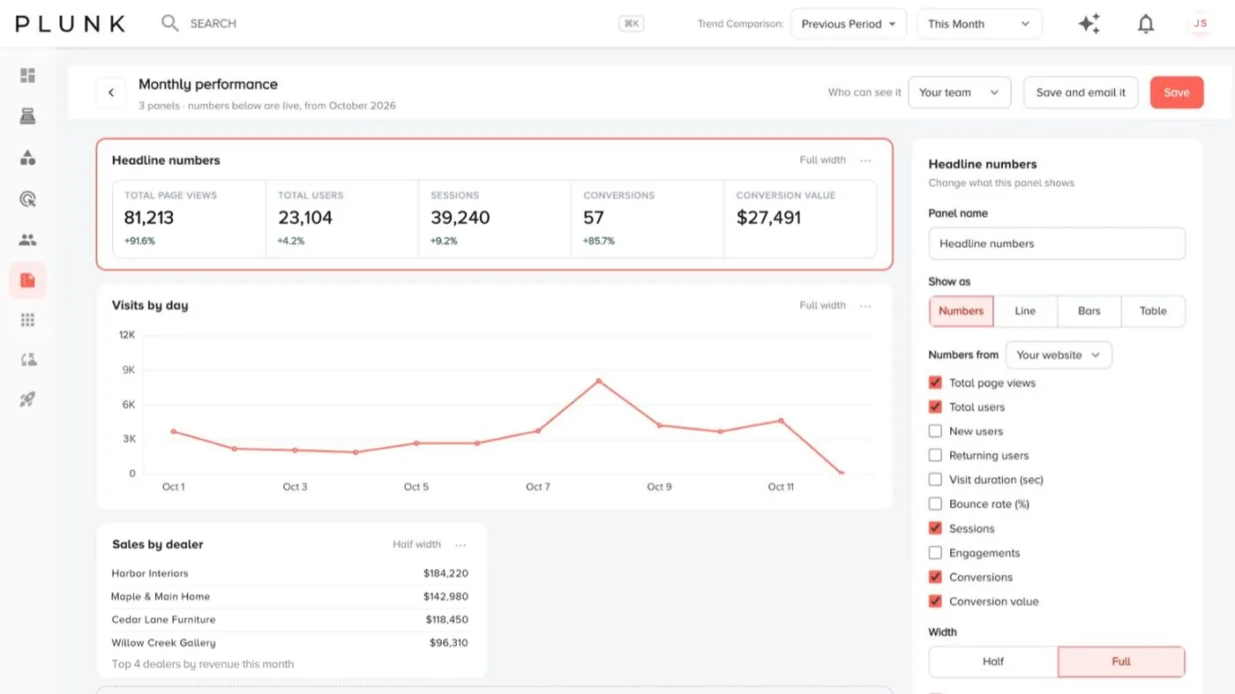Viewport: 1235px width, 694px height.
Task: Open the Your website source dropdown
Action: tap(1059, 355)
